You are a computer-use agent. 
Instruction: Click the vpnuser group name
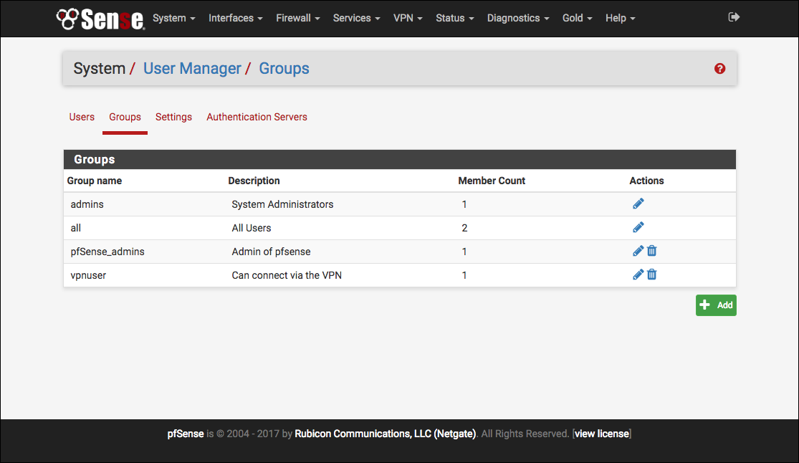88,275
